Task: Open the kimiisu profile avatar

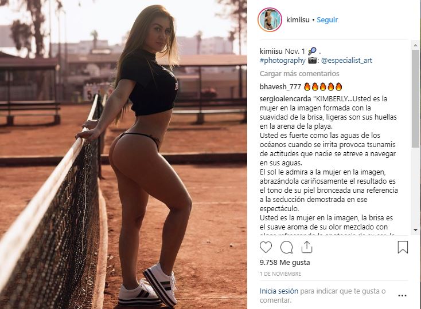Action: [270, 20]
